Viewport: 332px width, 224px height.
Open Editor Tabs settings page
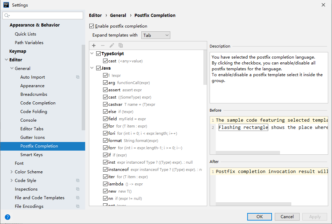[32, 129]
